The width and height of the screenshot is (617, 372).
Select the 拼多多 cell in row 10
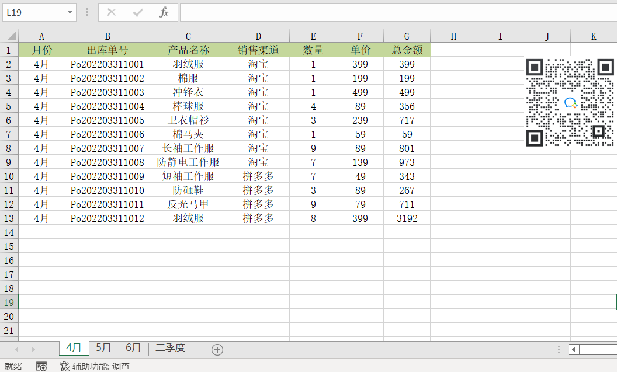[x=258, y=176]
